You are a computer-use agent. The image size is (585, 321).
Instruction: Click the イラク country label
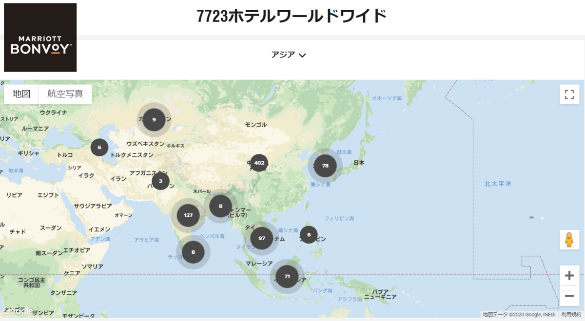86,175
